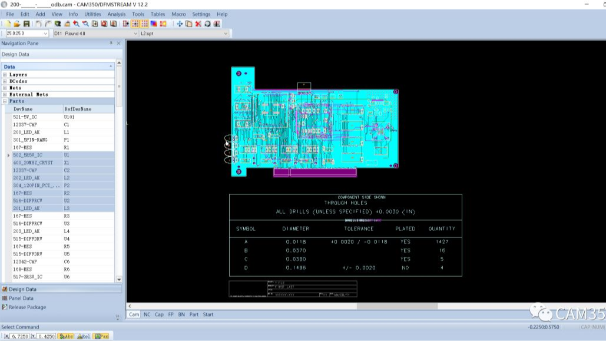Click the Copy toolbar icon
This screenshot has width=606, height=341.
(x=189, y=24)
